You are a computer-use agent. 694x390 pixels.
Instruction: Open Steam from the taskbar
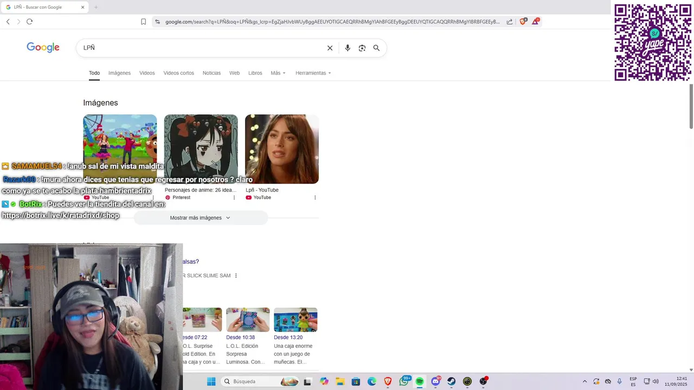pos(451,381)
